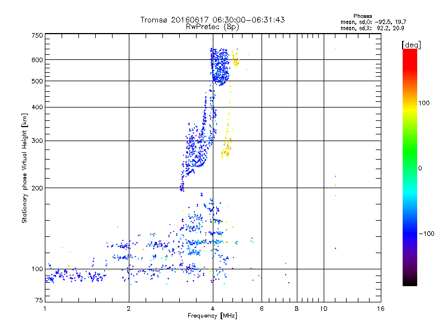Click the '100' colorbar tick label
Screen dimensions: 448x336
(424, 103)
